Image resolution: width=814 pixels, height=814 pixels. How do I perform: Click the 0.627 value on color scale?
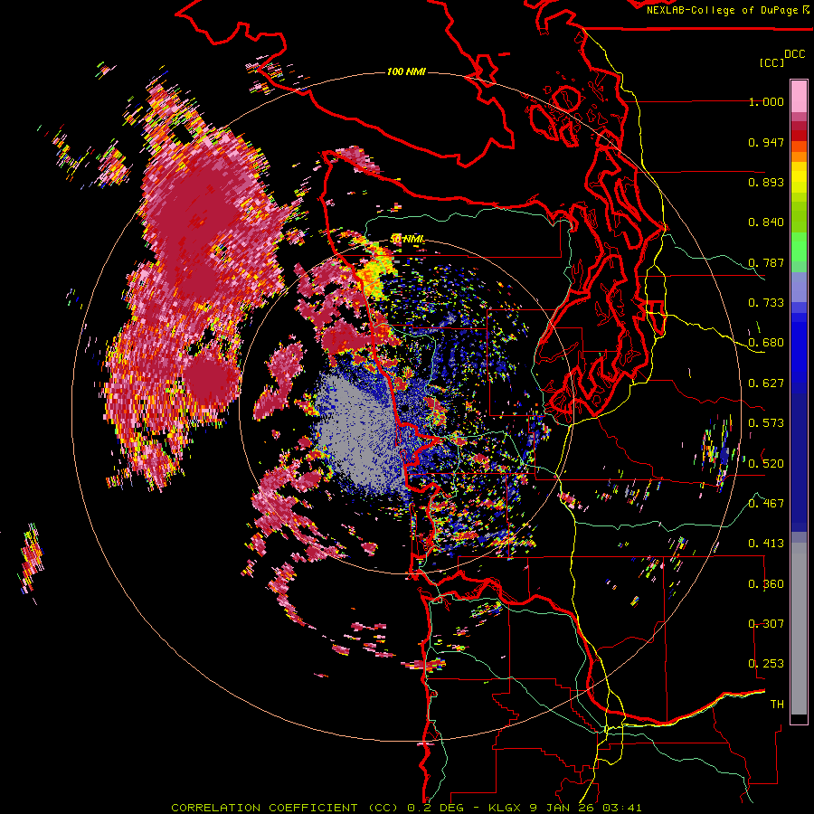766,383
